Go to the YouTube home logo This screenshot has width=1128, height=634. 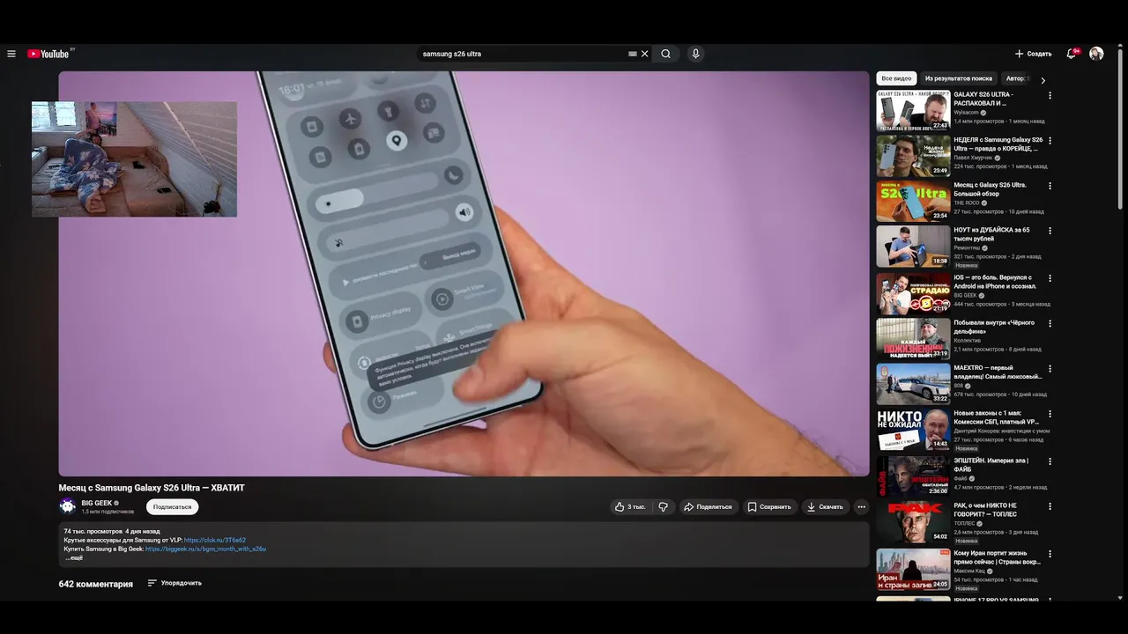[x=48, y=54]
